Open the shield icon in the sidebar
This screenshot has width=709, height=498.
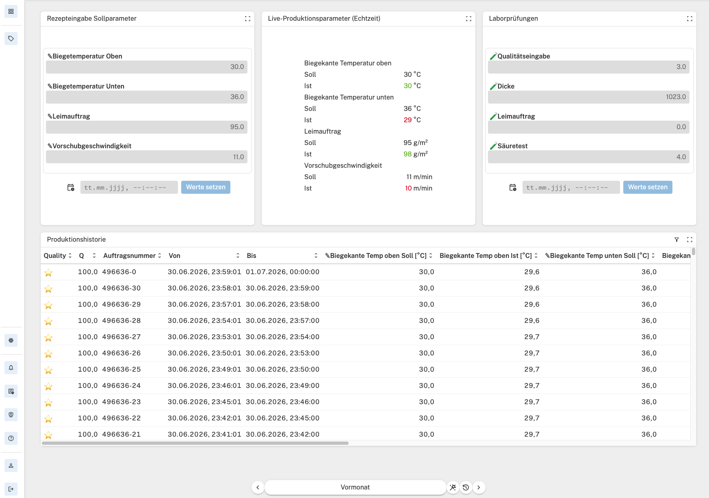(11, 415)
